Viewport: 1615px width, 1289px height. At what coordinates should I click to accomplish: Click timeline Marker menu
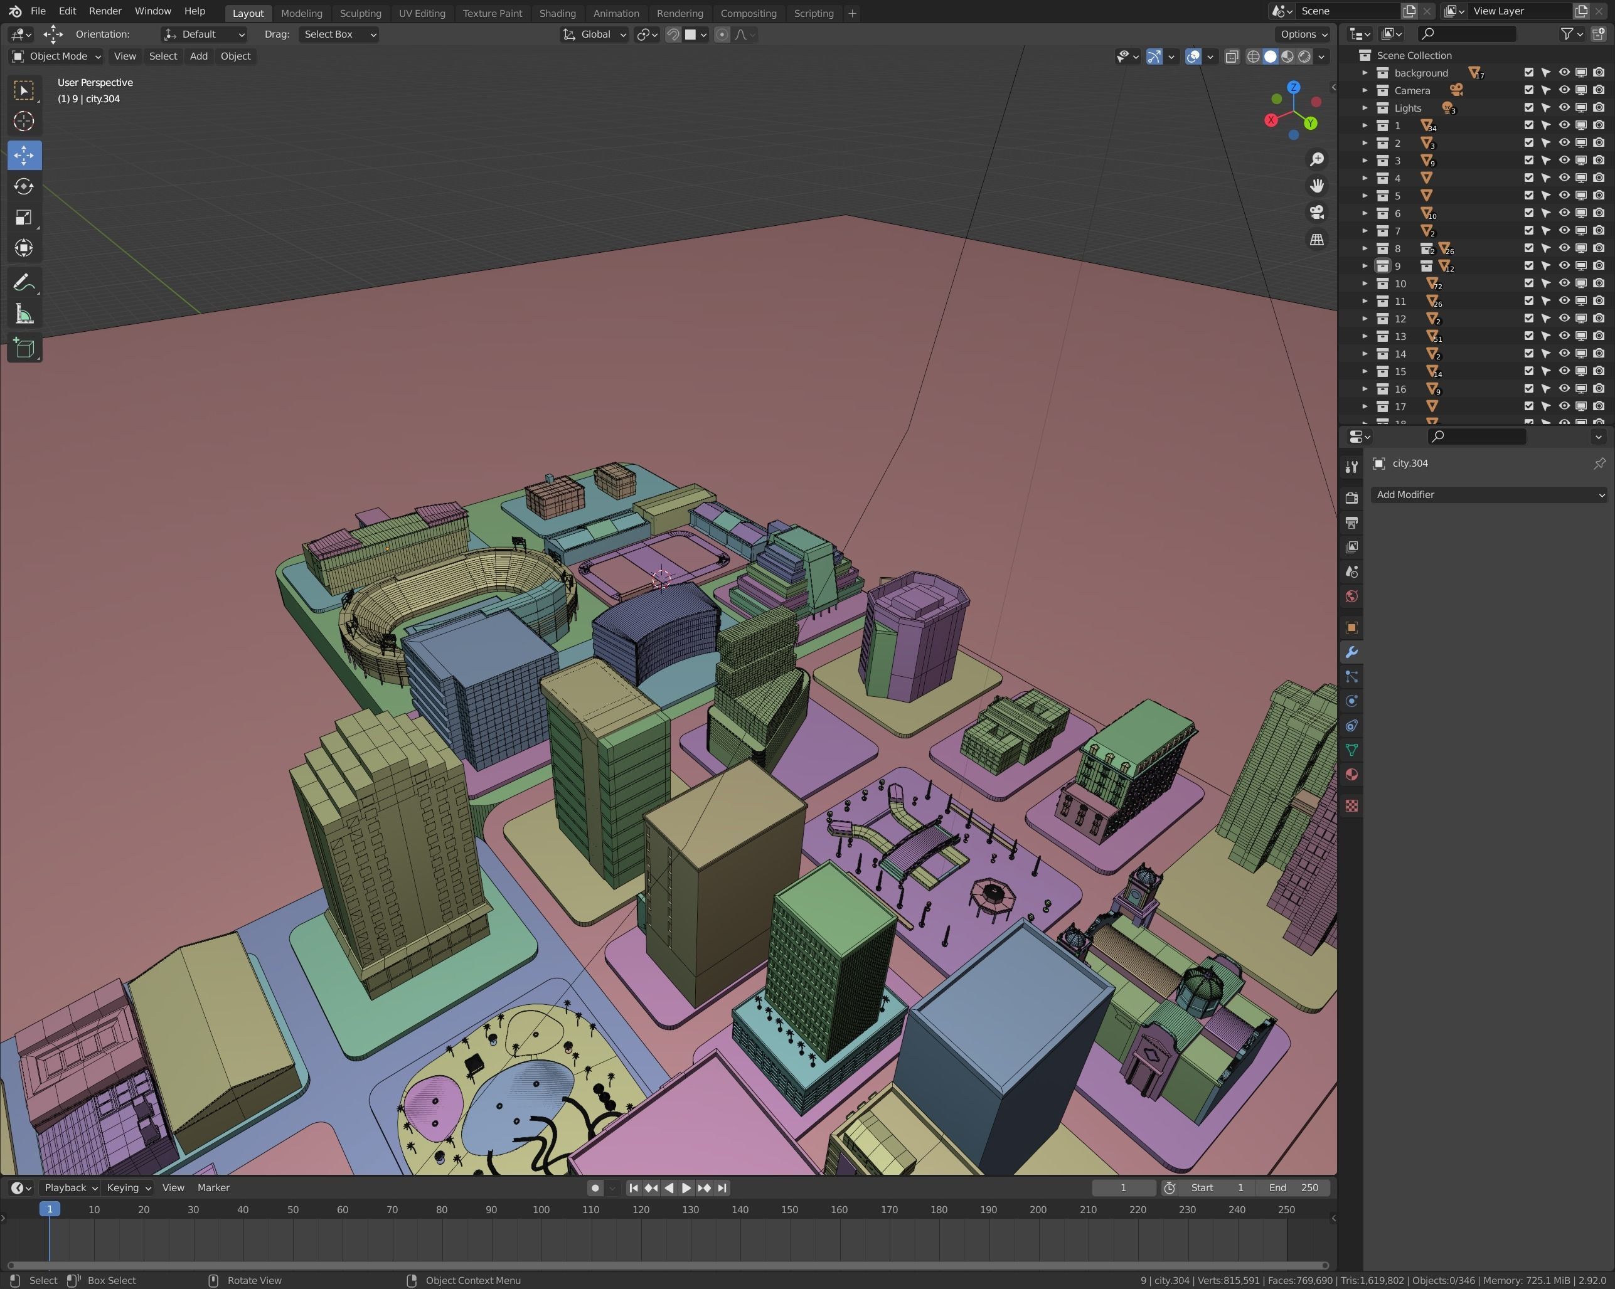coord(213,1188)
